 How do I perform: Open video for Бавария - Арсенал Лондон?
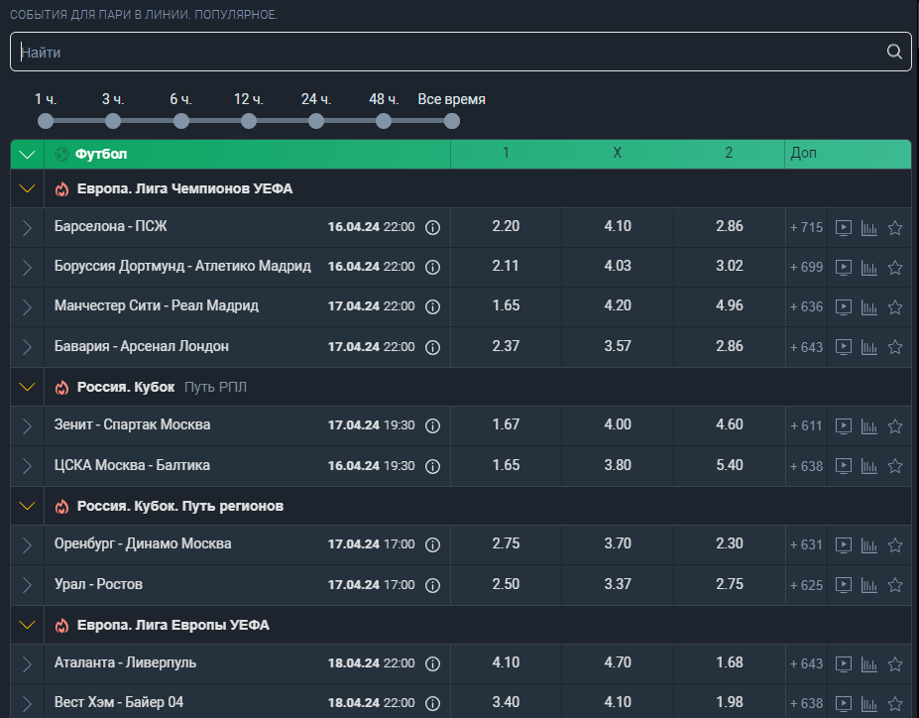pyautogui.click(x=844, y=347)
